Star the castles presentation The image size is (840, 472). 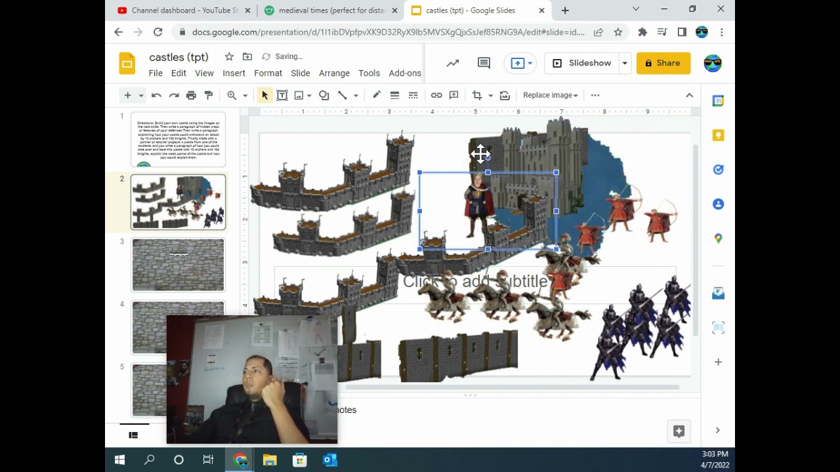tap(229, 56)
